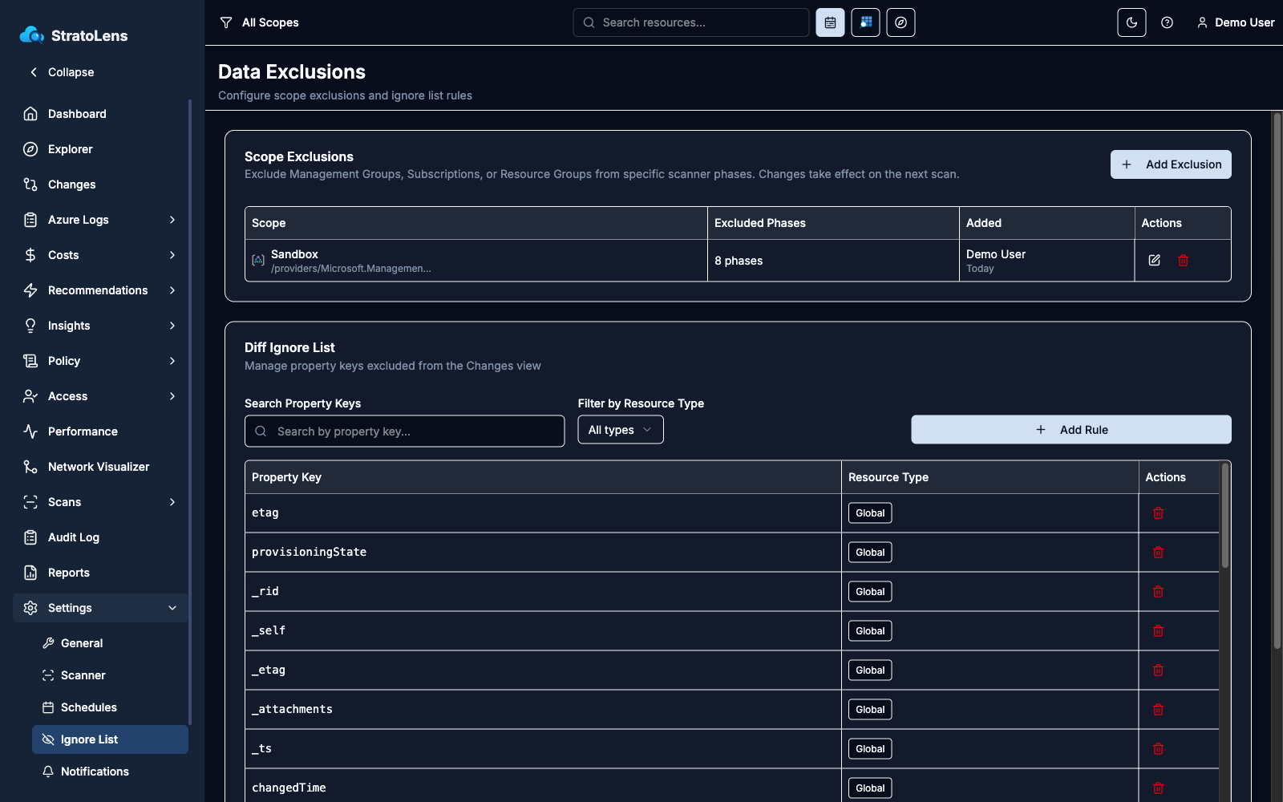This screenshot has height=802, width=1283.
Task: Delete the _attachments ignore rule
Action: (1158, 710)
